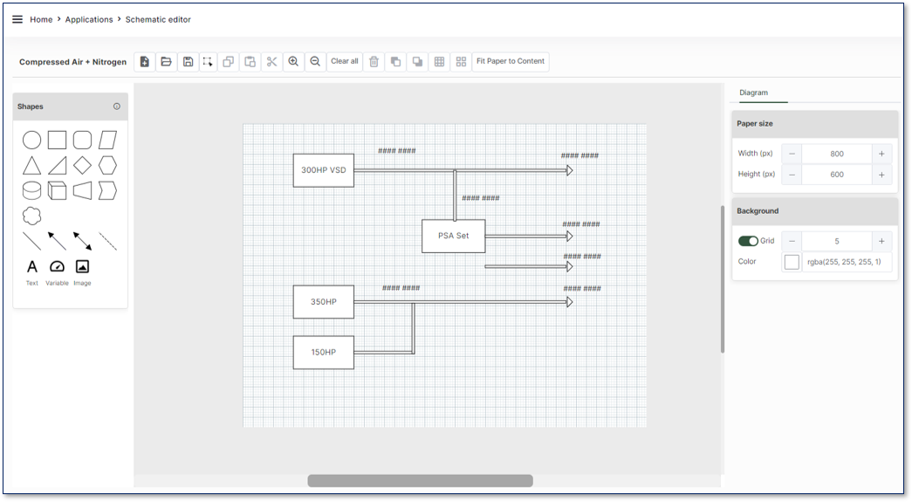Click the Height input showing 600

pos(836,175)
